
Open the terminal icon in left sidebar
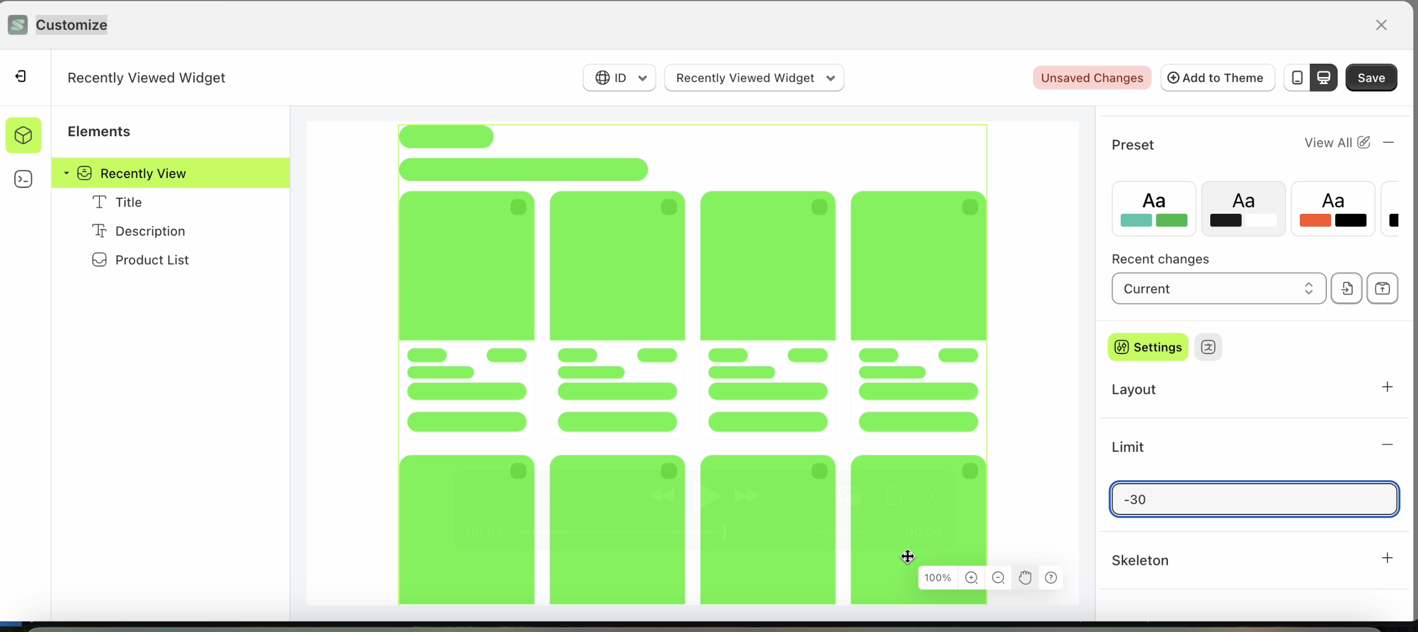coord(23,179)
